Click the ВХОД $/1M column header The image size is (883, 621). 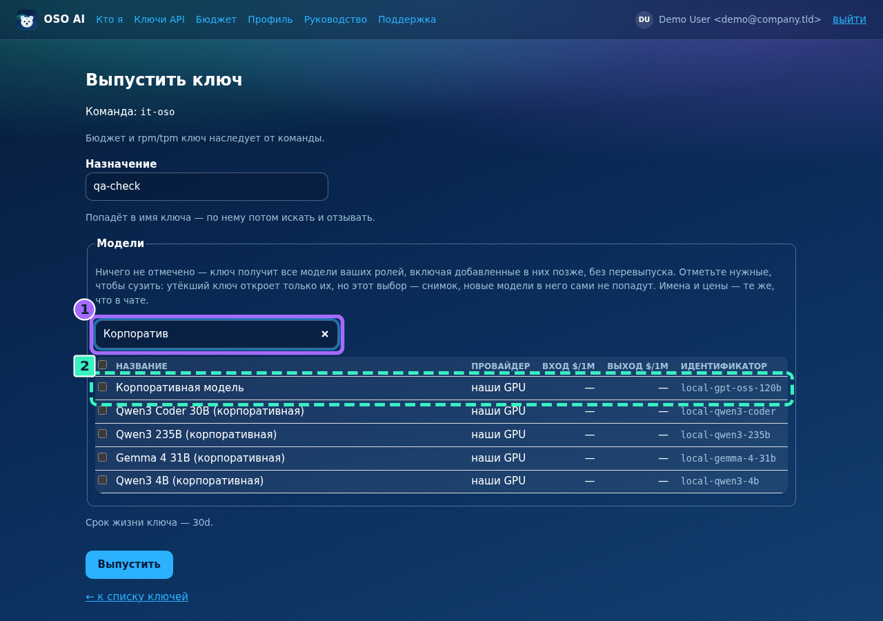tap(568, 366)
